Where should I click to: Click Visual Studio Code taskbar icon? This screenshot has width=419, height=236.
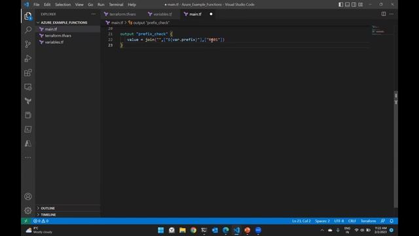tap(236, 230)
